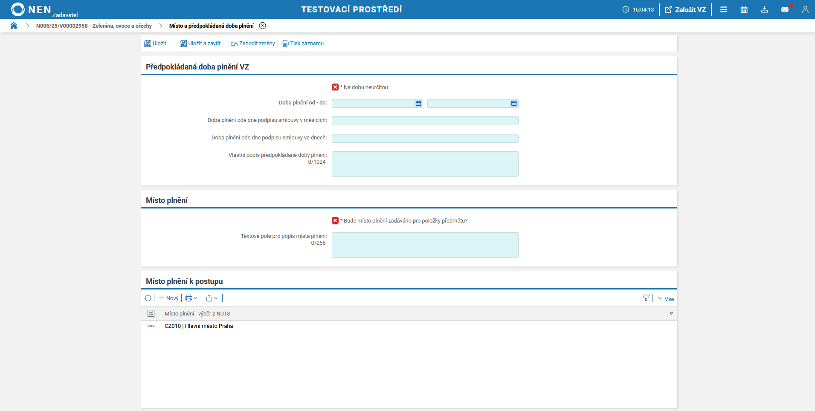Click Zahodit změny button
The image size is (815, 411).
(253, 43)
